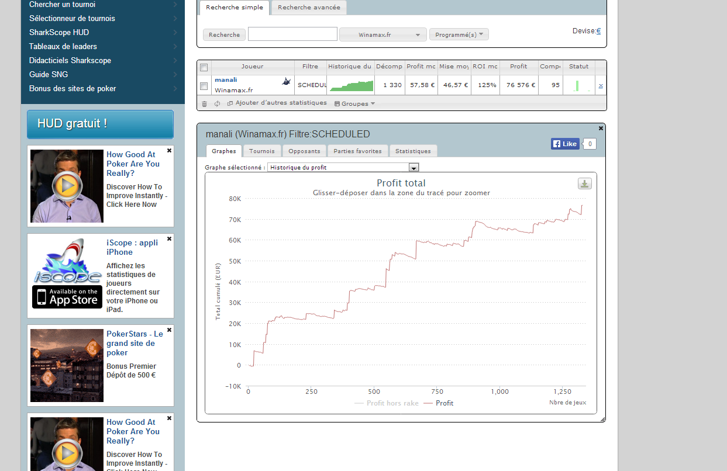
Task: Sort by the Profit column header
Action: click(519, 67)
